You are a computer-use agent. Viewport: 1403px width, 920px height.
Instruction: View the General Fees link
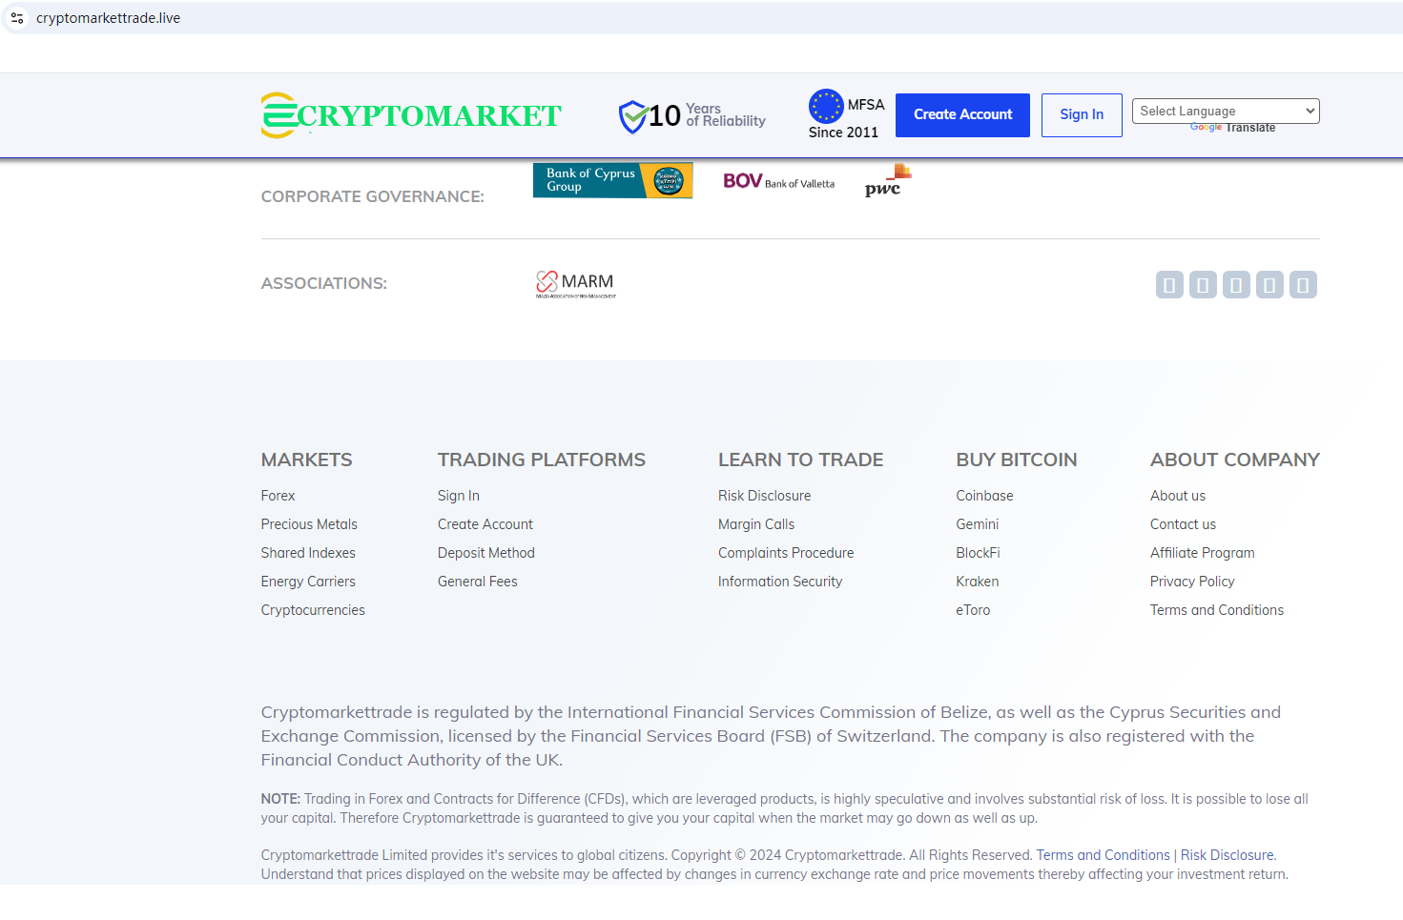(x=478, y=582)
